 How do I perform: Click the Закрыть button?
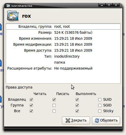pos(76,120)
